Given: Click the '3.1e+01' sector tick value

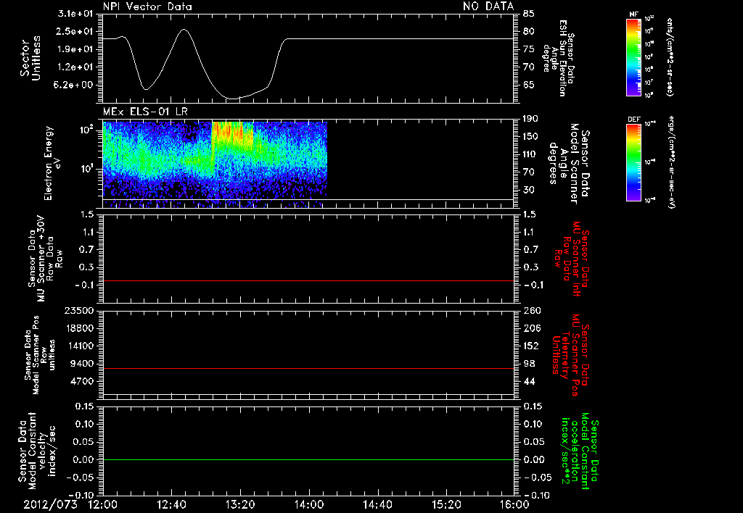Looking at the screenshot, I should tap(75, 14).
